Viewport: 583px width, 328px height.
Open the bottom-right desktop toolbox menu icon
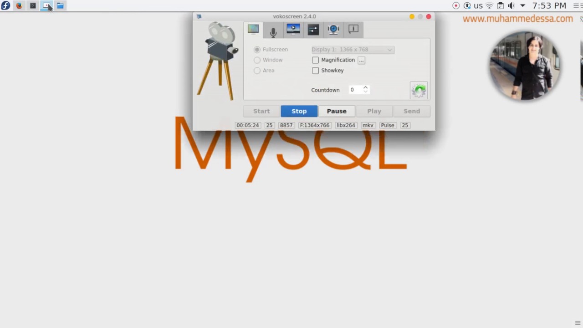click(x=578, y=323)
